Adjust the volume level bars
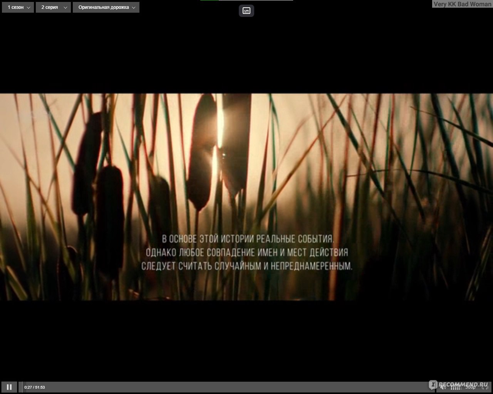The width and height of the screenshot is (493, 394). (x=456, y=387)
